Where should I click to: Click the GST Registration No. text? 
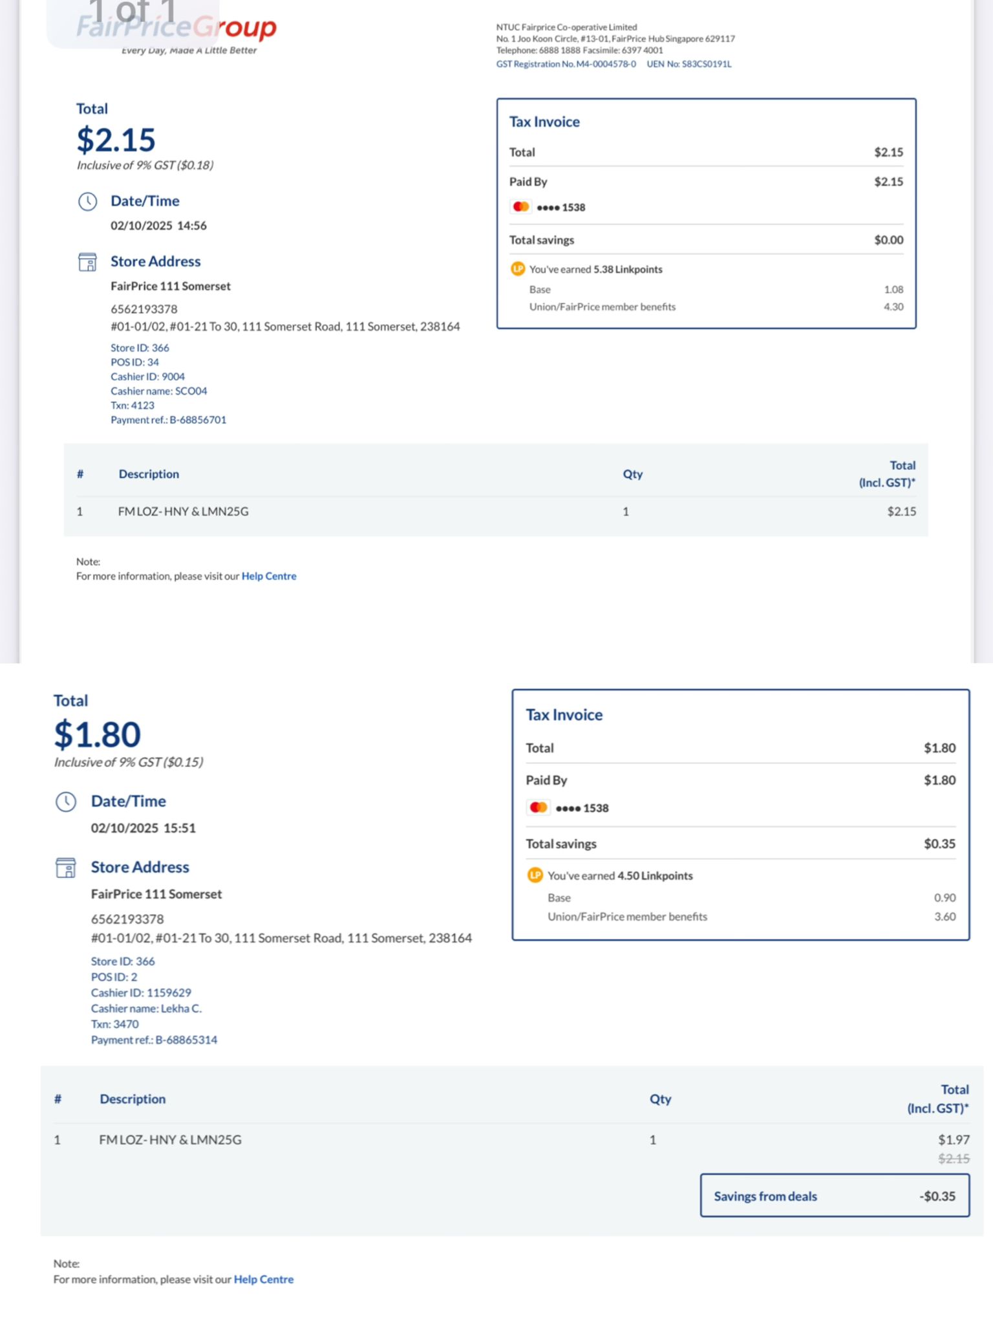(566, 64)
